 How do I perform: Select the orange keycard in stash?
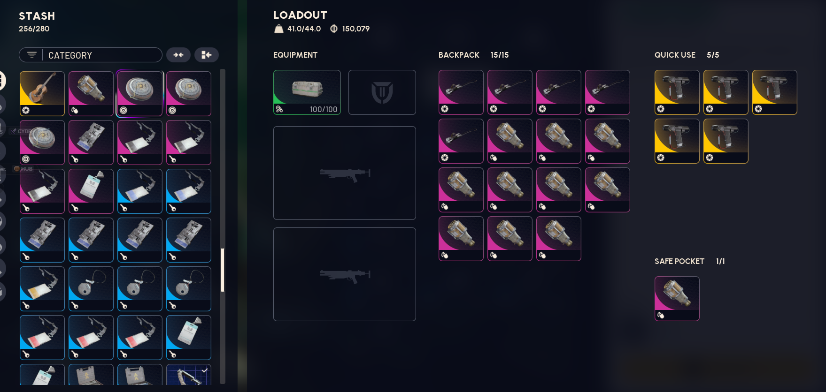click(42, 288)
